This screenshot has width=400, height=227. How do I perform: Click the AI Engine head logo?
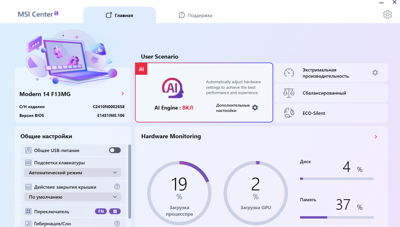[173, 88]
